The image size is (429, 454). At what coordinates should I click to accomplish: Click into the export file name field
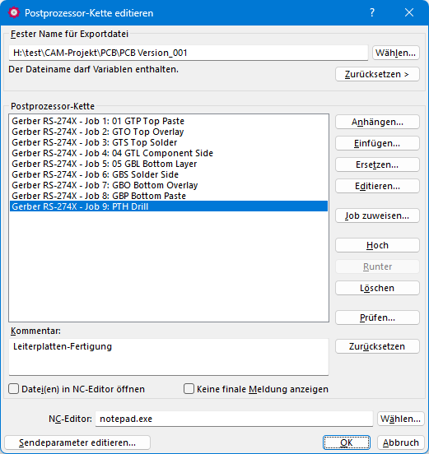pyautogui.click(x=188, y=53)
